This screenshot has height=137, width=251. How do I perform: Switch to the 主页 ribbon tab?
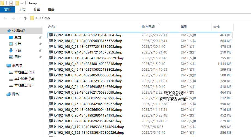point(22,10)
